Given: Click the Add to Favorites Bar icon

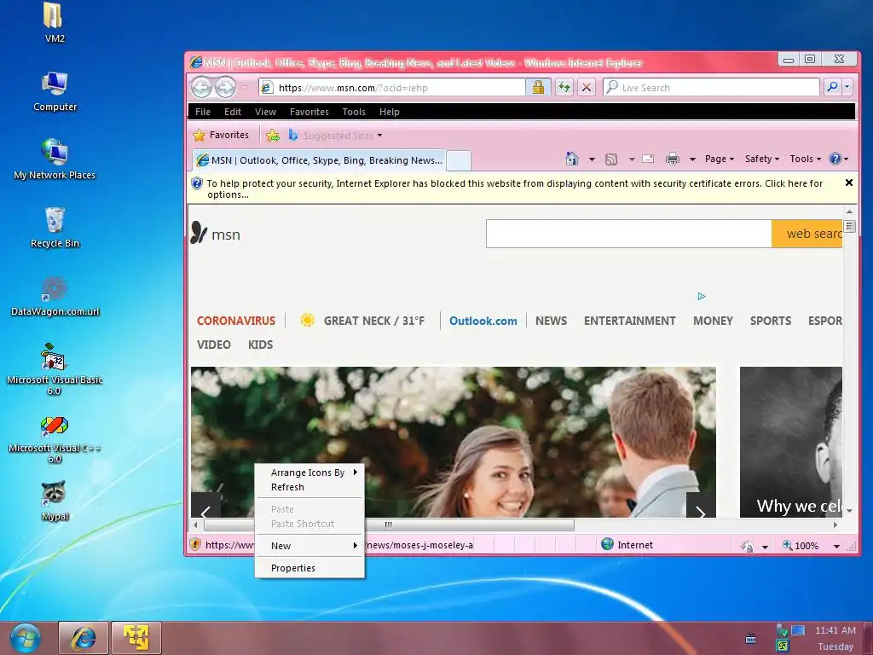Looking at the screenshot, I should coord(273,135).
